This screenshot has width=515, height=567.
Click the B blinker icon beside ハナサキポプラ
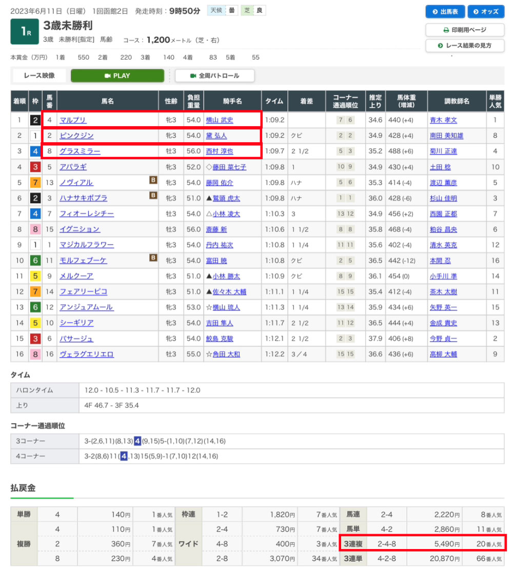coord(153,195)
